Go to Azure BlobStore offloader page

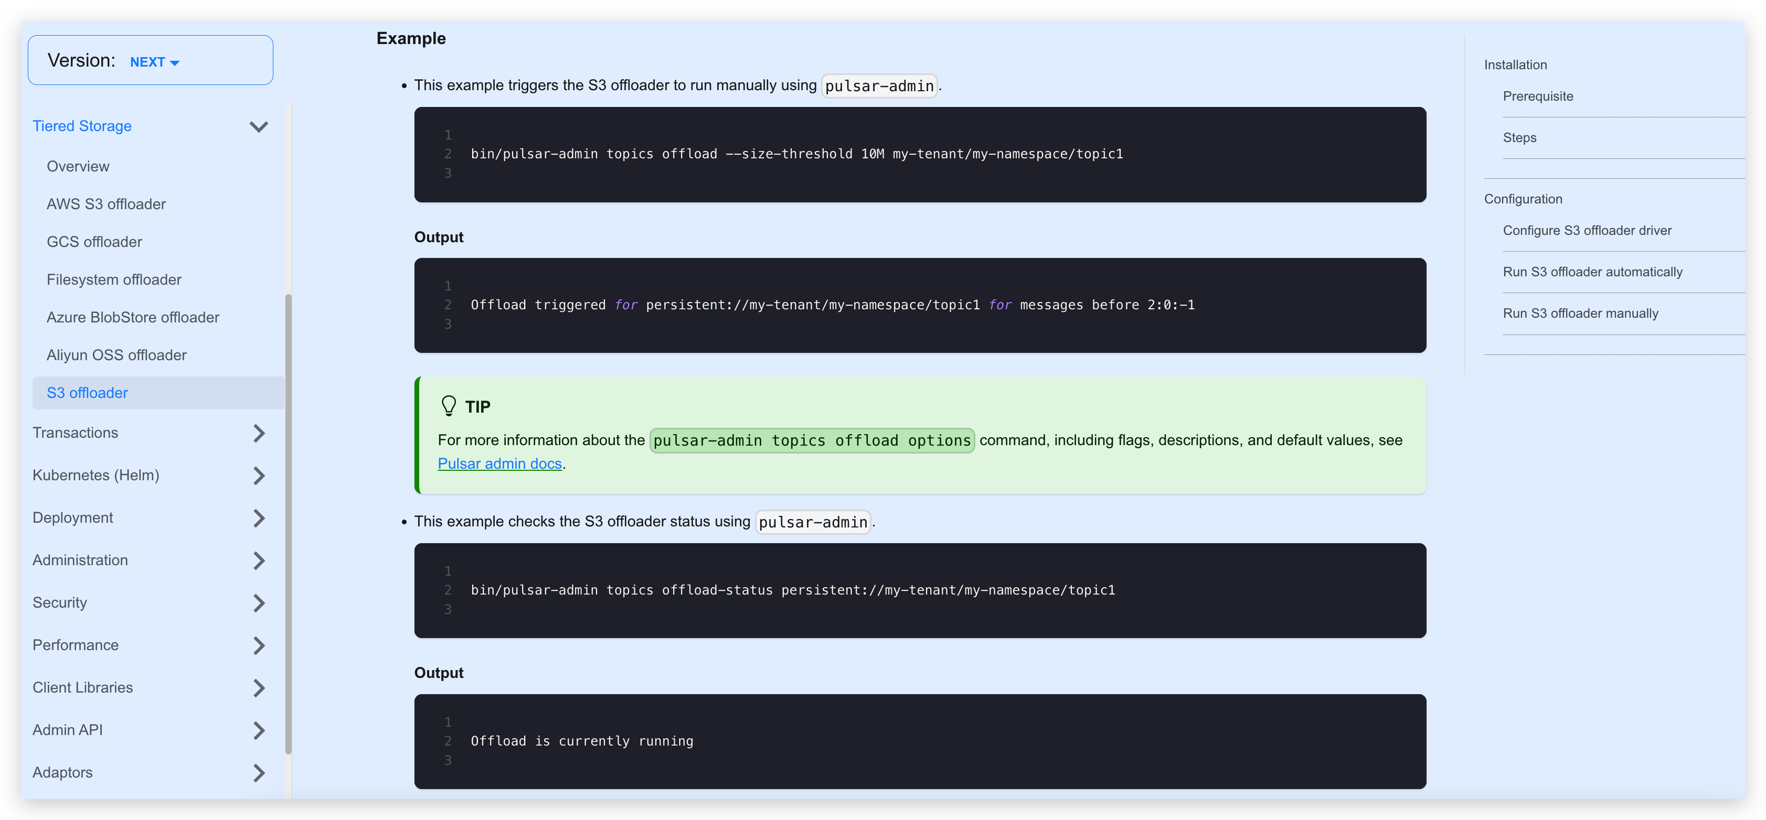(x=133, y=317)
